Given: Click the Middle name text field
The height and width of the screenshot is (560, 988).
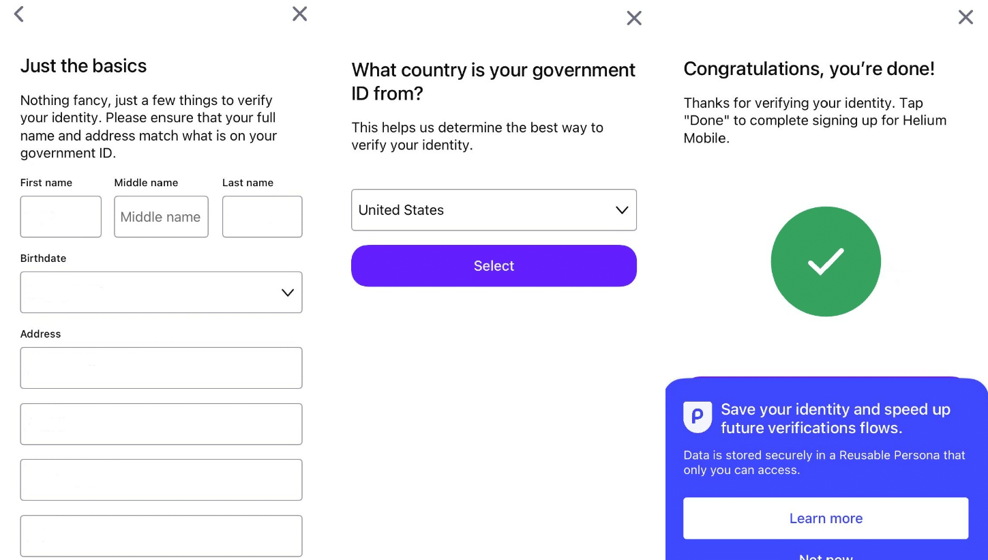Looking at the screenshot, I should pos(161,217).
